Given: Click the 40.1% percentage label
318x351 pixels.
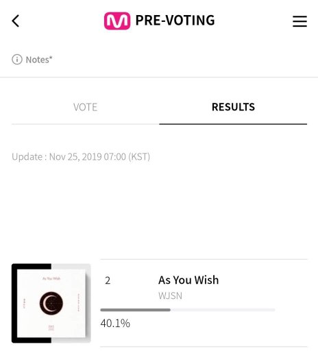Looking at the screenshot, I should 115,324.
